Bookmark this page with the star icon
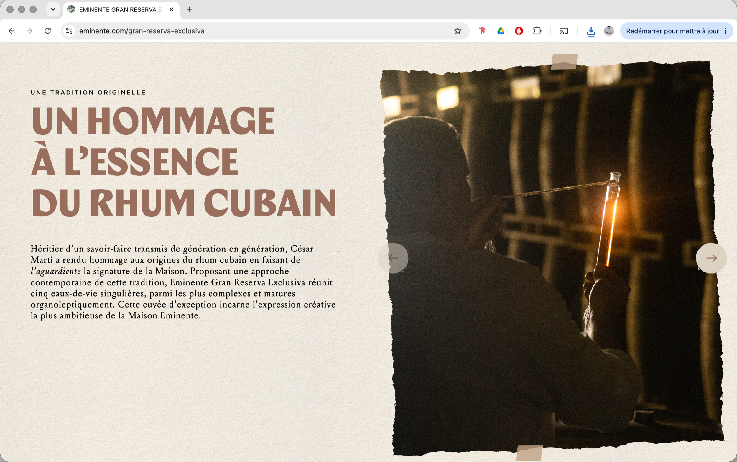Viewport: 737px width, 462px height. tap(457, 31)
